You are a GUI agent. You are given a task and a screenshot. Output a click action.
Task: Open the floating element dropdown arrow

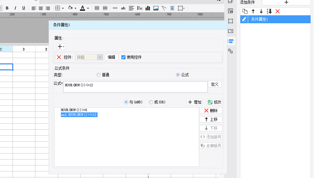[184, 8]
